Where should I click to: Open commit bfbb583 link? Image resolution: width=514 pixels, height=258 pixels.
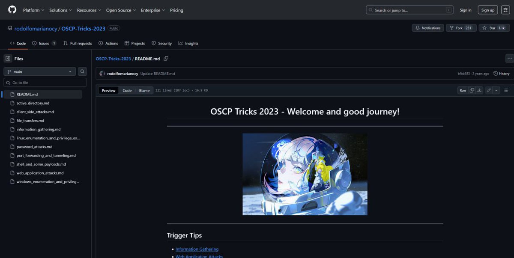point(464,74)
